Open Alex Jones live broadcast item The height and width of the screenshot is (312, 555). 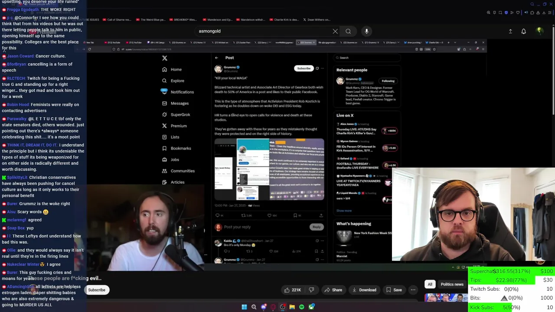(367, 128)
